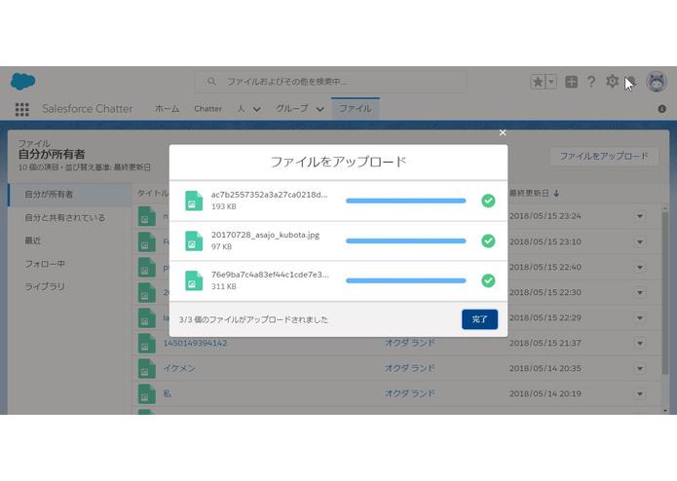Open the help question mark icon
This screenshot has height=481, width=677.
pos(591,82)
